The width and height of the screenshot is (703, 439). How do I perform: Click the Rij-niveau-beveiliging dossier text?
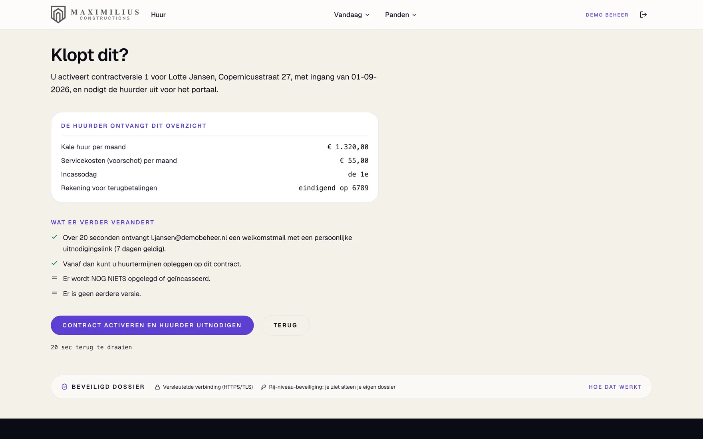(332, 387)
